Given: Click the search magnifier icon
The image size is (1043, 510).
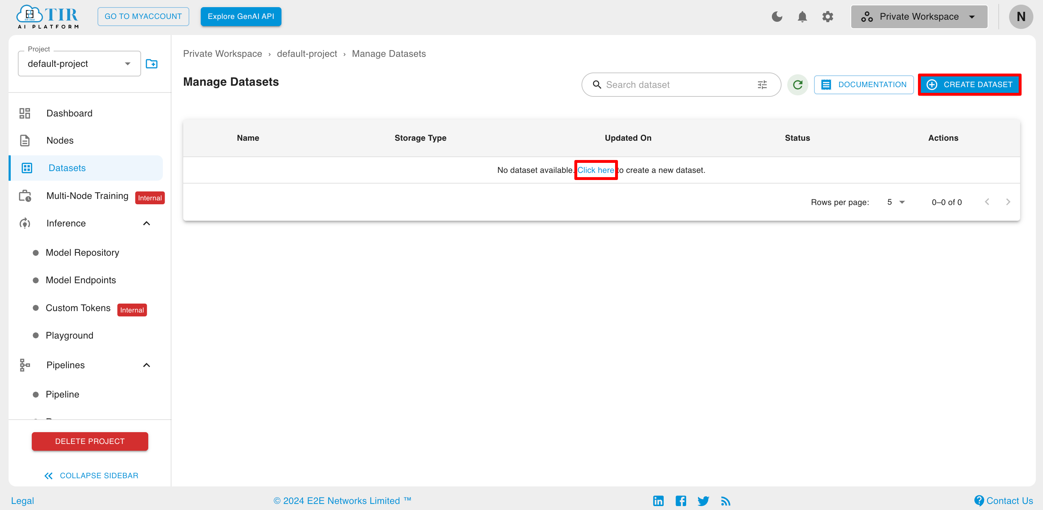Looking at the screenshot, I should click(597, 85).
